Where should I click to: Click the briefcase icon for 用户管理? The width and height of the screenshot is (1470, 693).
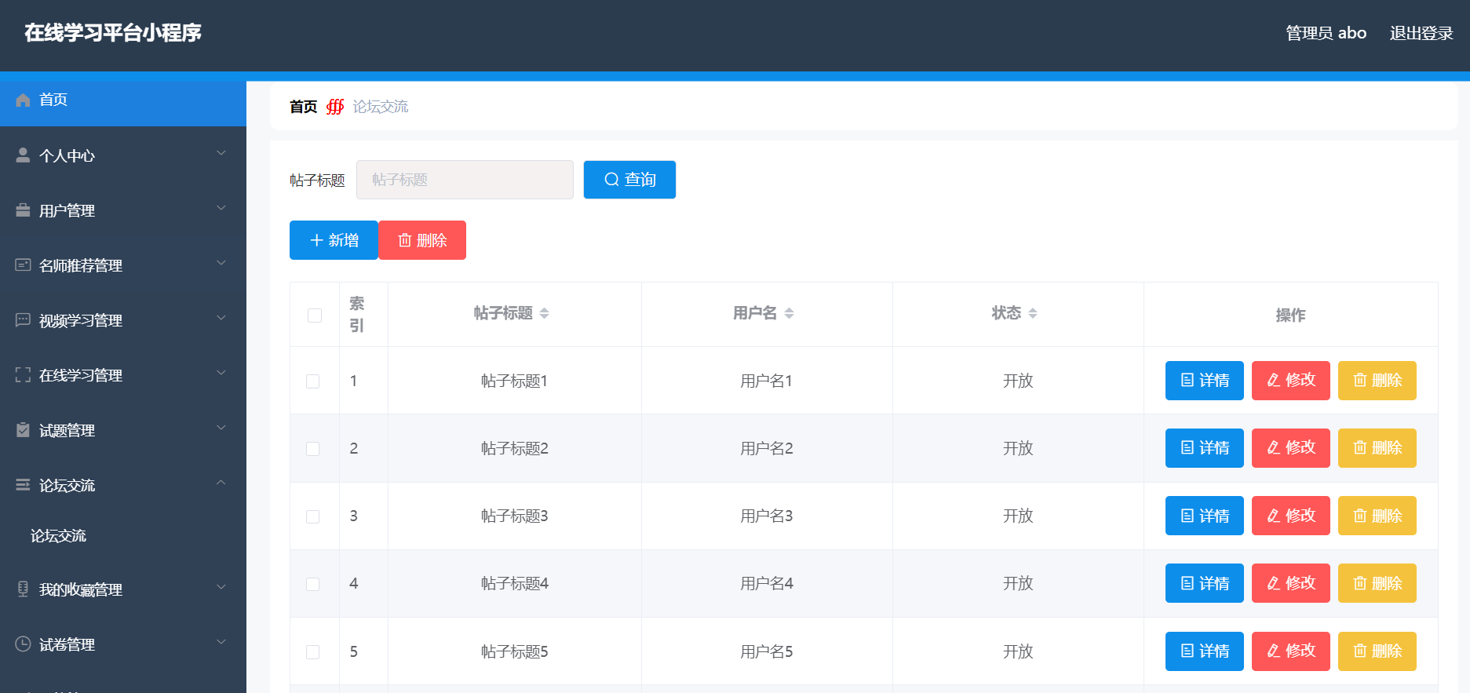click(x=23, y=210)
